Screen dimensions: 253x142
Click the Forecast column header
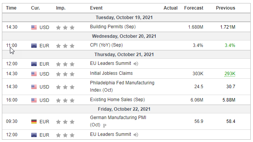[193, 8]
